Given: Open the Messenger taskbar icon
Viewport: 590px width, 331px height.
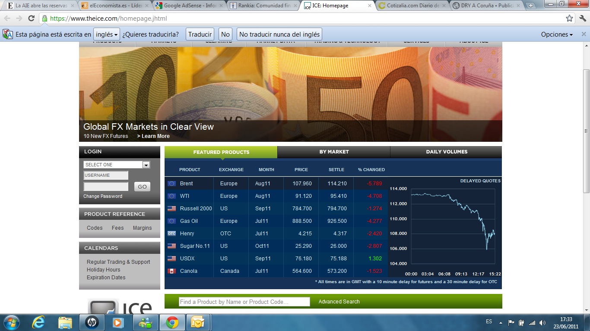Looking at the screenshot, I should click(146, 322).
